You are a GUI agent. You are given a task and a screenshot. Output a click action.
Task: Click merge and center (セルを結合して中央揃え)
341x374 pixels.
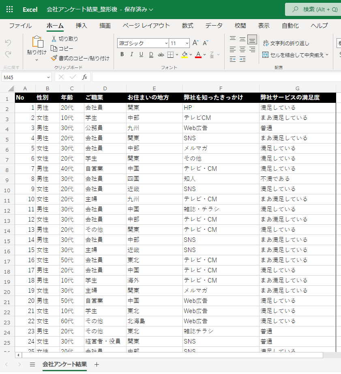(295, 54)
